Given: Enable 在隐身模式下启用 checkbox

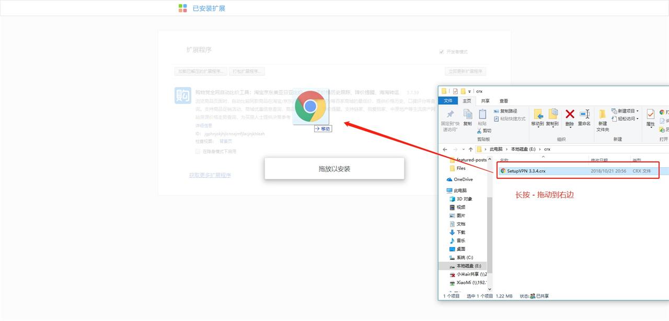Looking at the screenshot, I should [198, 152].
